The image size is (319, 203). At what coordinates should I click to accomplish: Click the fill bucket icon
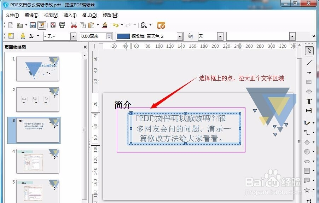point(190,36)
